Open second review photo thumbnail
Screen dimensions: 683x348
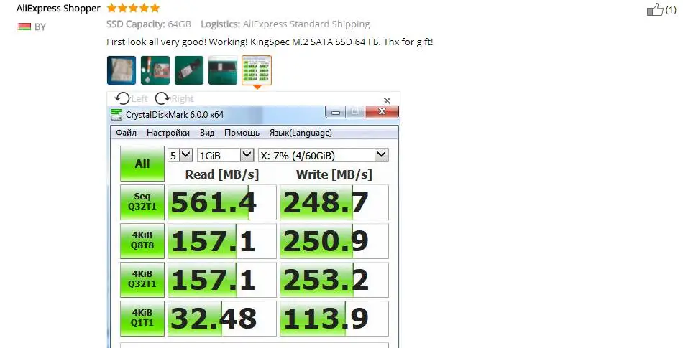(155, 70)
